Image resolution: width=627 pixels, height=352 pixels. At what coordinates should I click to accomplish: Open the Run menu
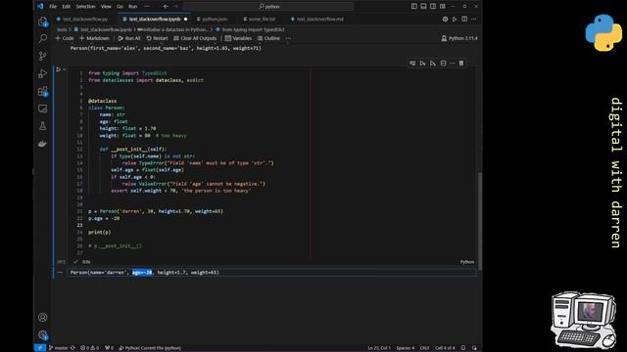point(133,7)
